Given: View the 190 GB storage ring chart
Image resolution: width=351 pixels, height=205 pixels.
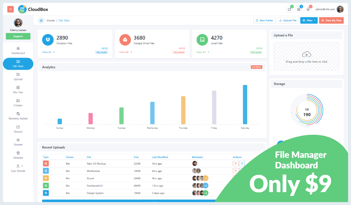Looking at the screenshot, I should 307,110.
